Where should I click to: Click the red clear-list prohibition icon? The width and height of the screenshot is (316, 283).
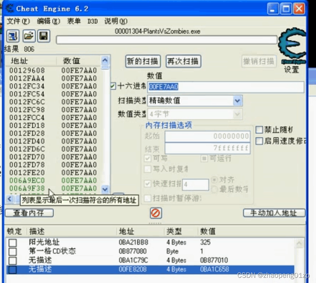156,213
